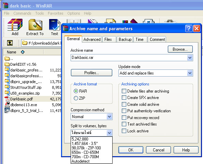Switch to the Advanced tab
Image resolution: width=203 pixels, height=164 pixels.
(x=92, y=39)
